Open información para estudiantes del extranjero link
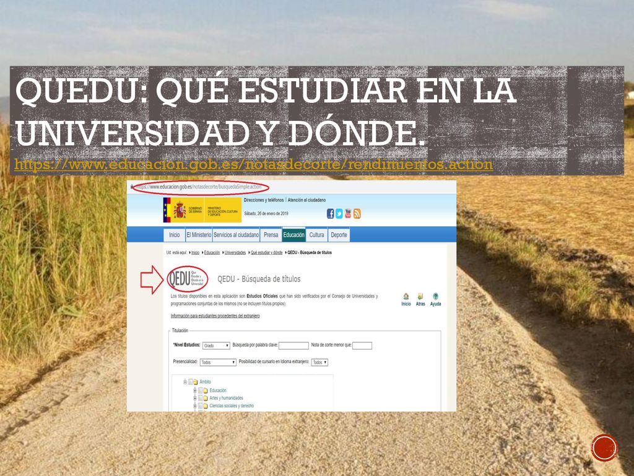The width and height of the screenshot is (634, 476). [x=215, y=315]
